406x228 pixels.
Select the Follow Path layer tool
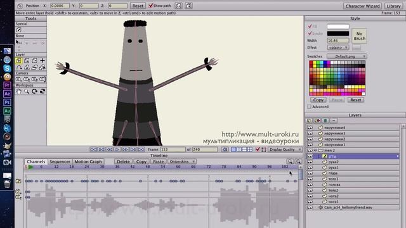[x=18, y=68]
